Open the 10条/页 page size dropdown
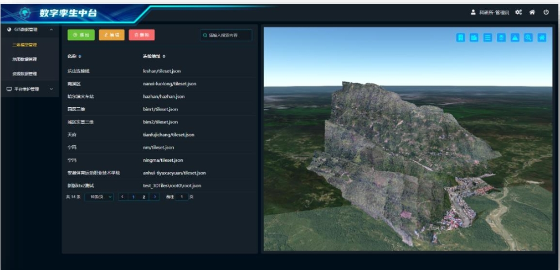 tap(99, 197)
